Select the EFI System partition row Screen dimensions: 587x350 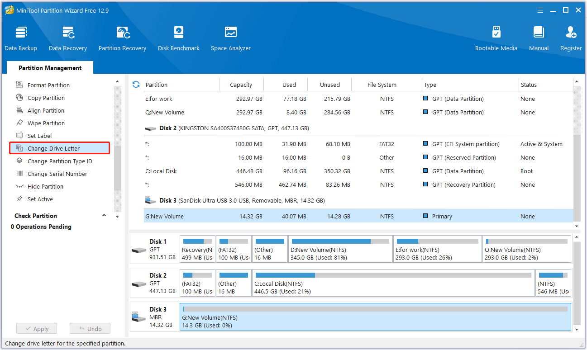[358, 144]
